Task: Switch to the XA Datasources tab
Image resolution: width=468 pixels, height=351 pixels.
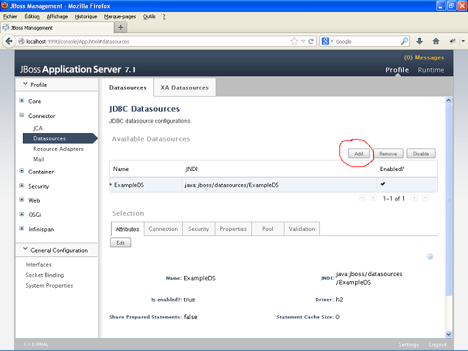Action: point(184,87)
